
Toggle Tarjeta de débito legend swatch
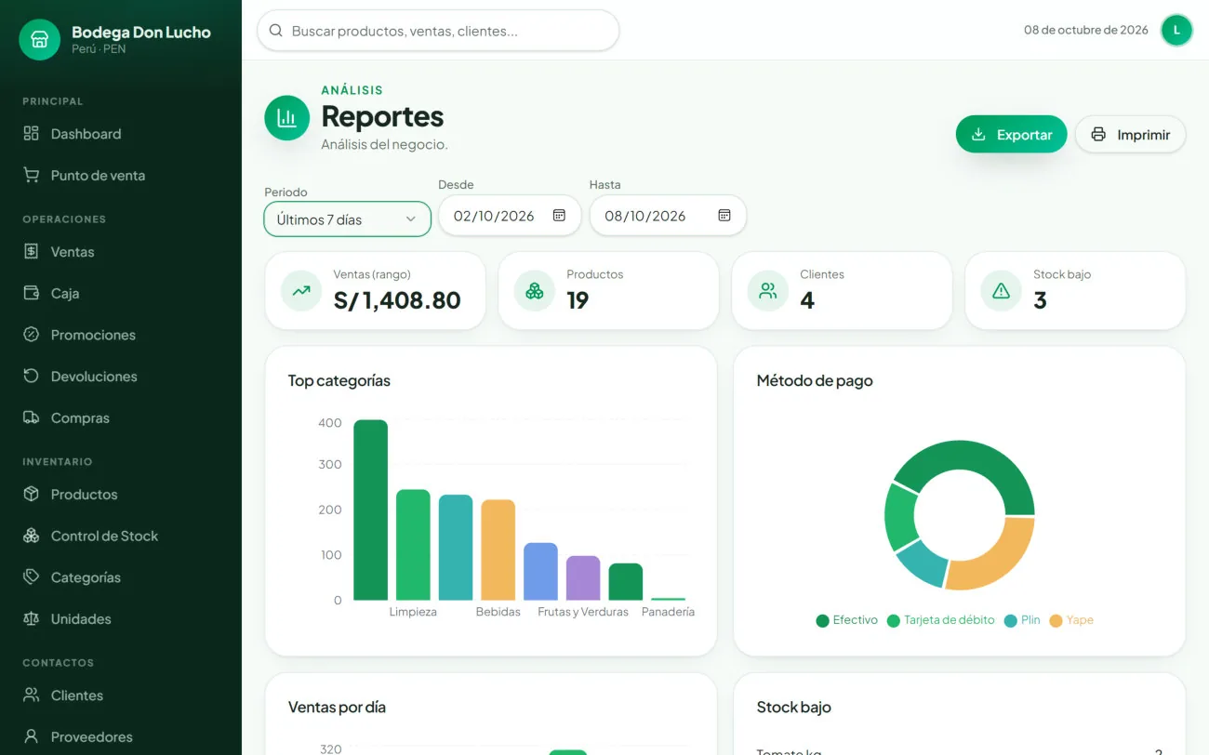tap(894, 620)
